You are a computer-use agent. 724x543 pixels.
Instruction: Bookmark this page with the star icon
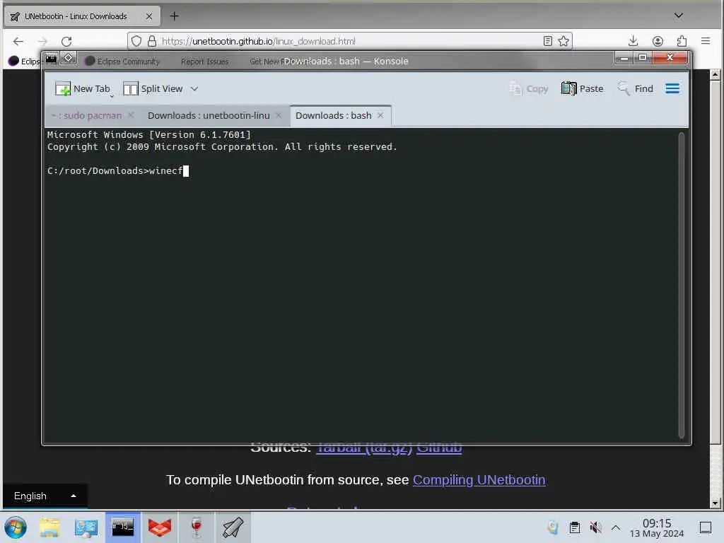pos(564,41)
